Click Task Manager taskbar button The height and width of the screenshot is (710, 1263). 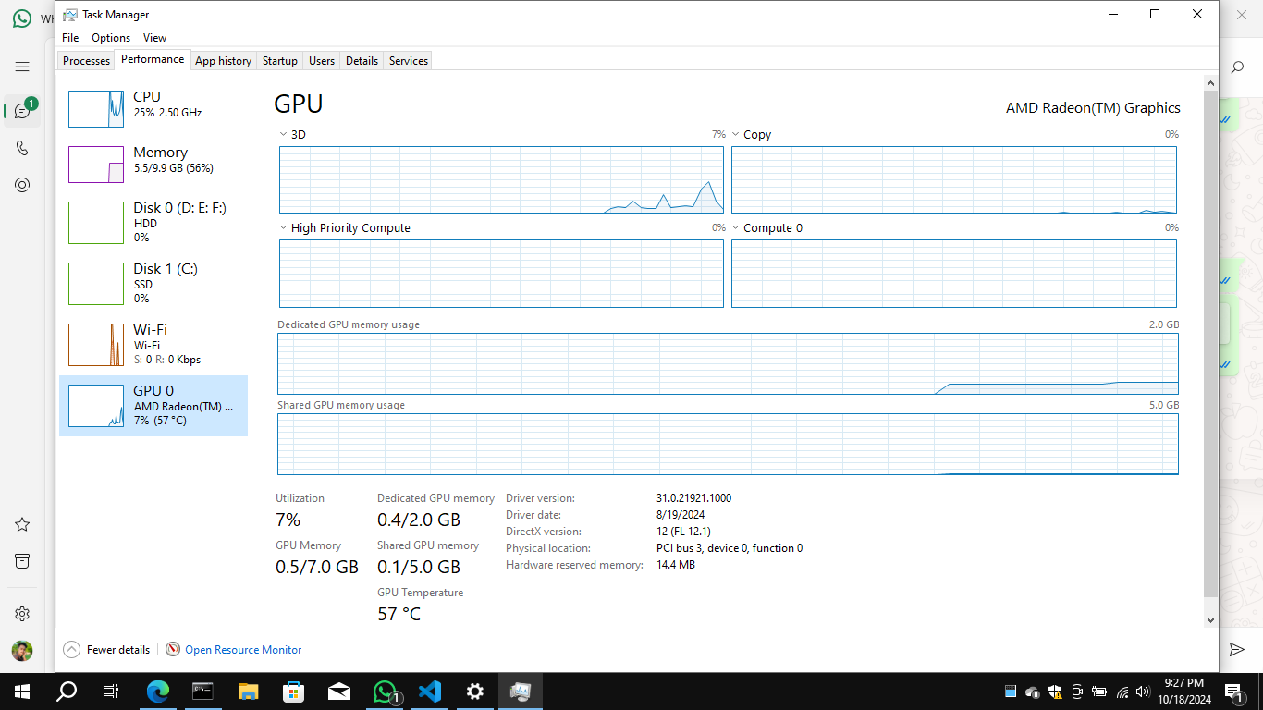tap(521, 692)
